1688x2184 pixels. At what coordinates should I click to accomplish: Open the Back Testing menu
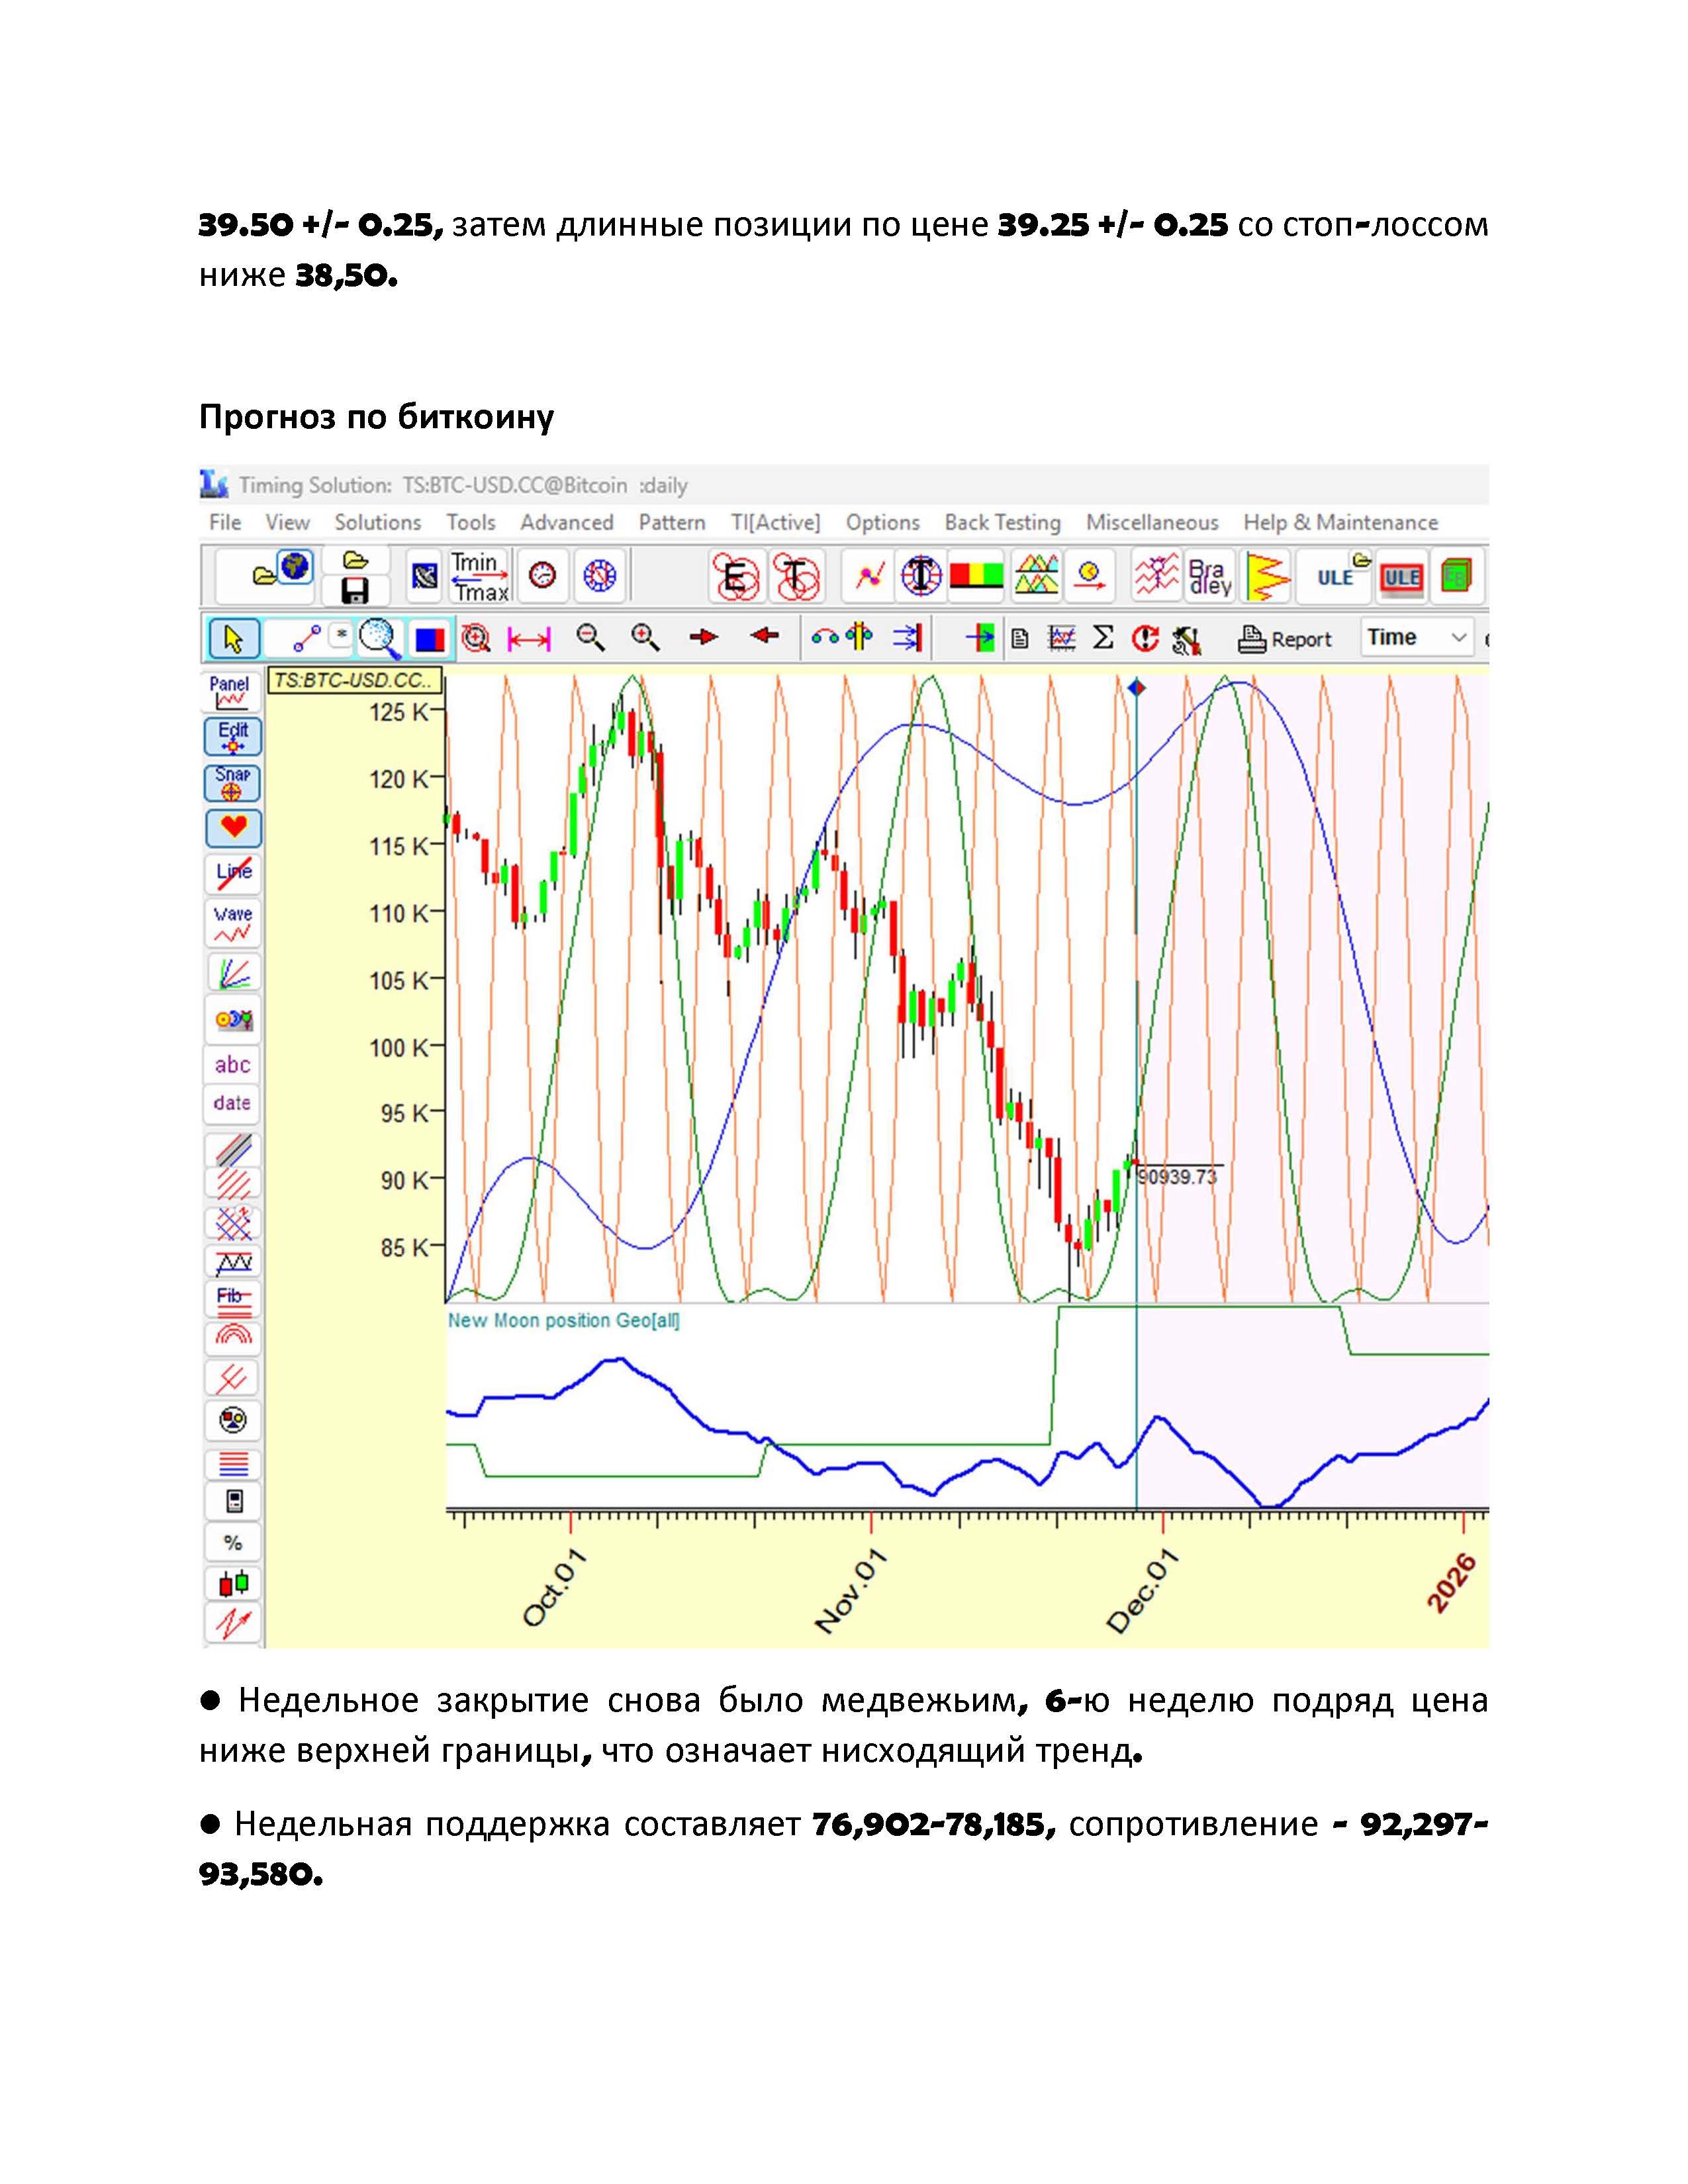click(x=1002, y=522)
